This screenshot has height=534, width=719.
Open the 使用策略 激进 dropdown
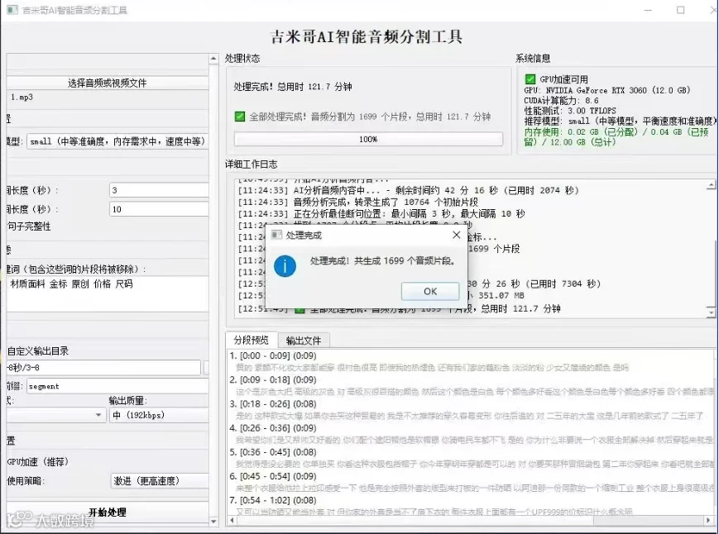tap(159, 481)
